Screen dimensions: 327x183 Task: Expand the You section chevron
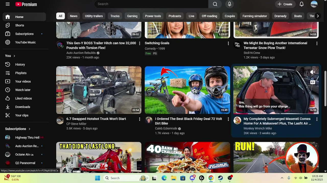tap(14, 56)
